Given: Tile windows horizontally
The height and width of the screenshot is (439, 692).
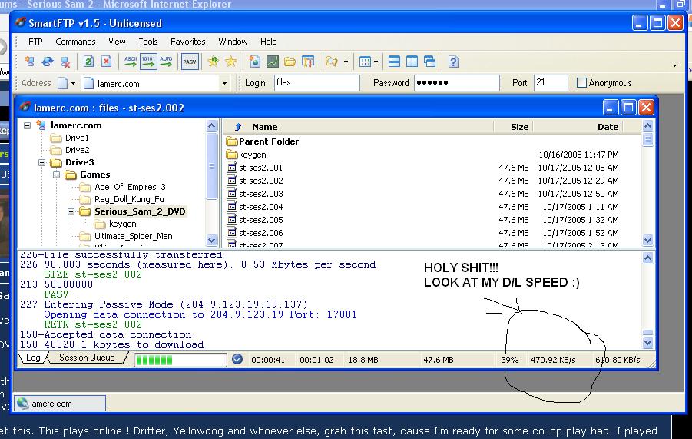Looking at the screenshot, I should pos(394,62).
